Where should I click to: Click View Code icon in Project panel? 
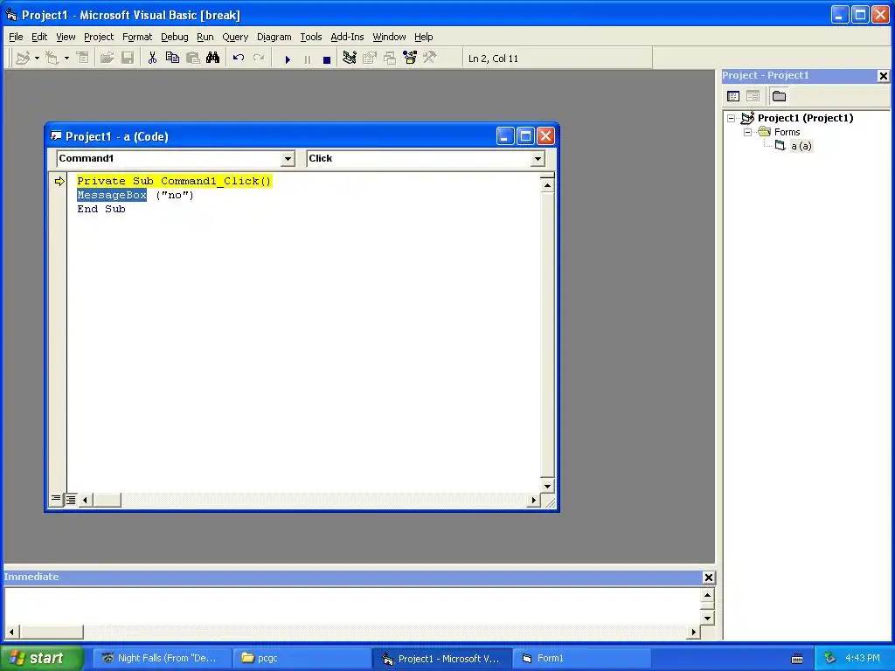click(733, 96)
